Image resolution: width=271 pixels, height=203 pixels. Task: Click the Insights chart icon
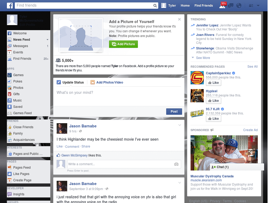(10, 194)
